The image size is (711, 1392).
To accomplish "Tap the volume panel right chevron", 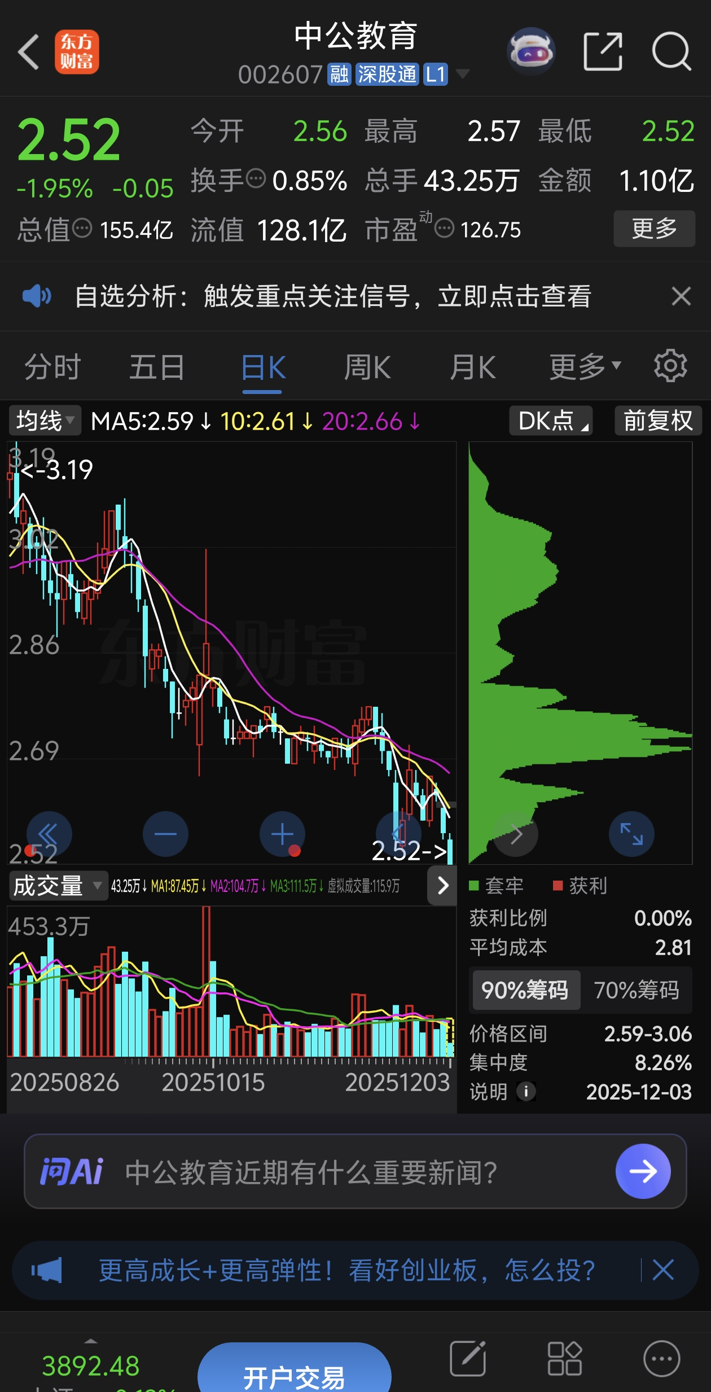I will point(442,886).
